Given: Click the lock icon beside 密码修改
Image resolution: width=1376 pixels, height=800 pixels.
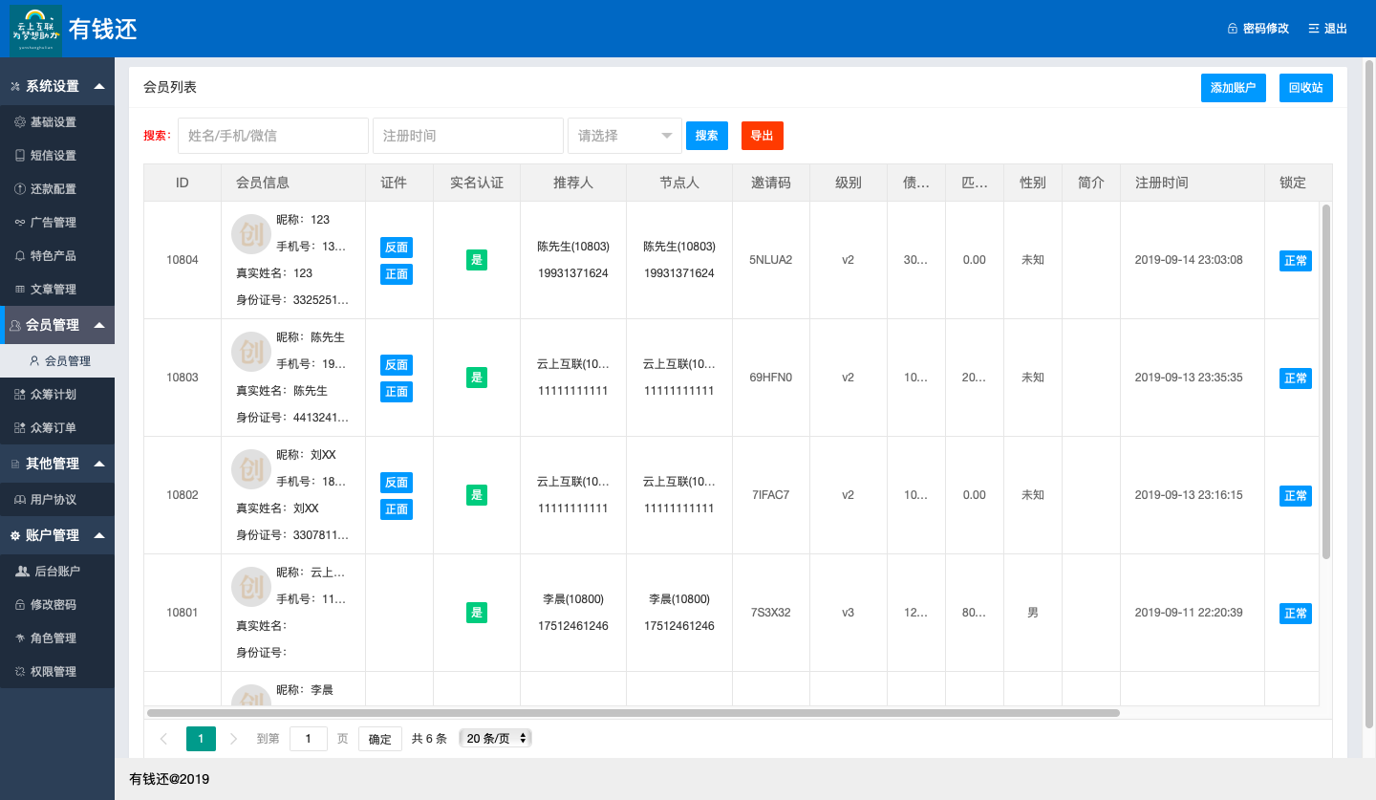Looking at the screenshot, I should pyautogui.click(x=1233, y=29).
